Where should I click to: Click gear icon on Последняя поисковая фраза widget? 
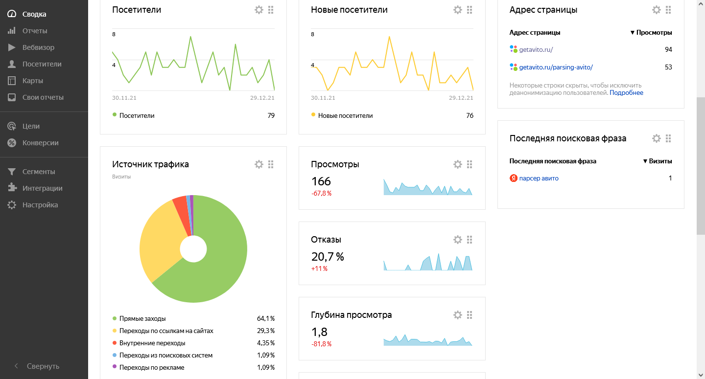click(657, 138)
